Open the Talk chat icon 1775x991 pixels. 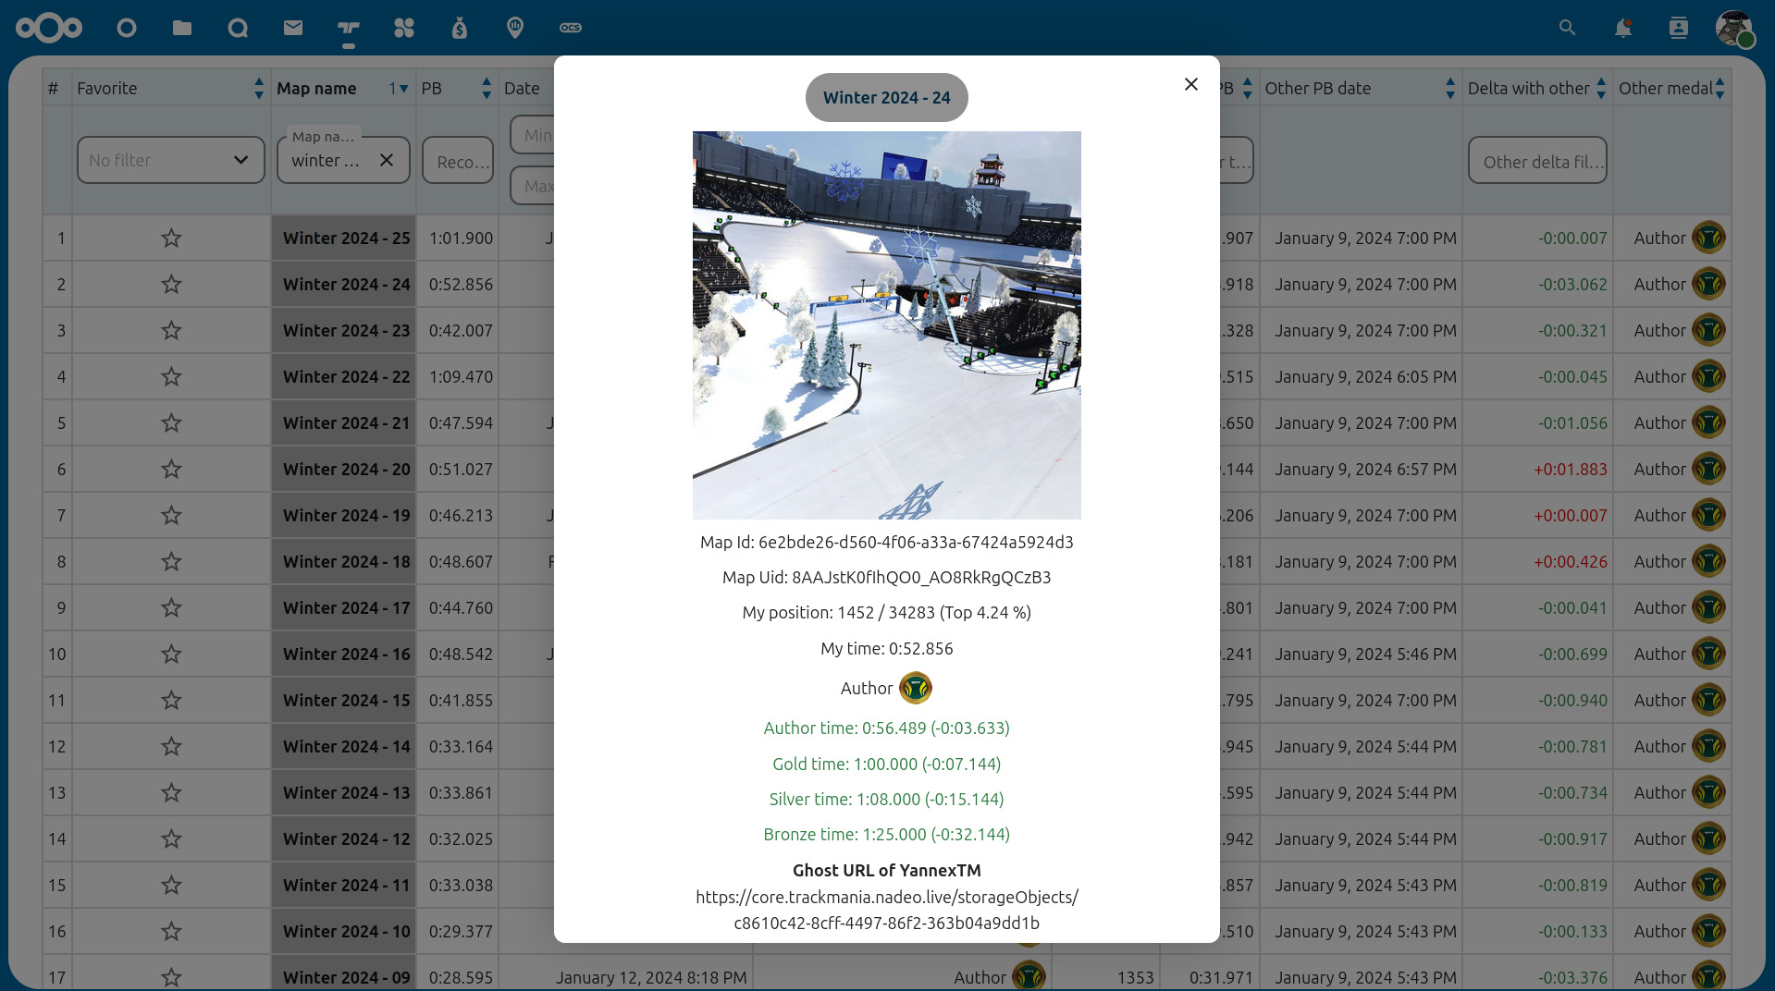click(238, 28)
